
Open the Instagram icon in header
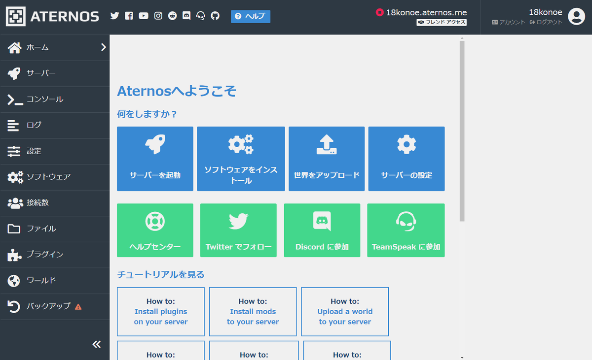(158, 16)
